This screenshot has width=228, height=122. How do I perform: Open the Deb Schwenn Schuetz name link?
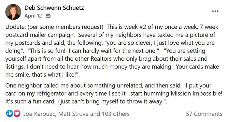pos(54,8)
